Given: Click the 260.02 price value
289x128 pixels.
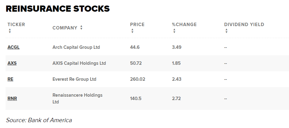Looking at the screenshot, I should coord(138,79).
